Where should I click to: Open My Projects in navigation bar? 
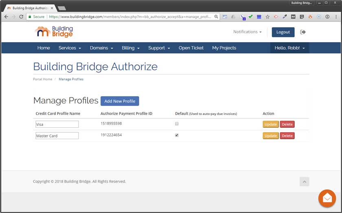click(224, 48)
